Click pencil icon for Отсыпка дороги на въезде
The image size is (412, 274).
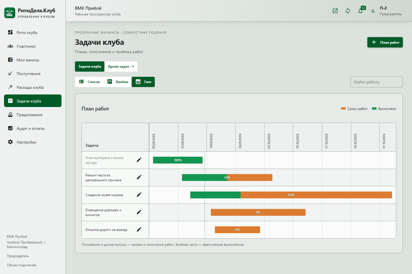(139, 229)
